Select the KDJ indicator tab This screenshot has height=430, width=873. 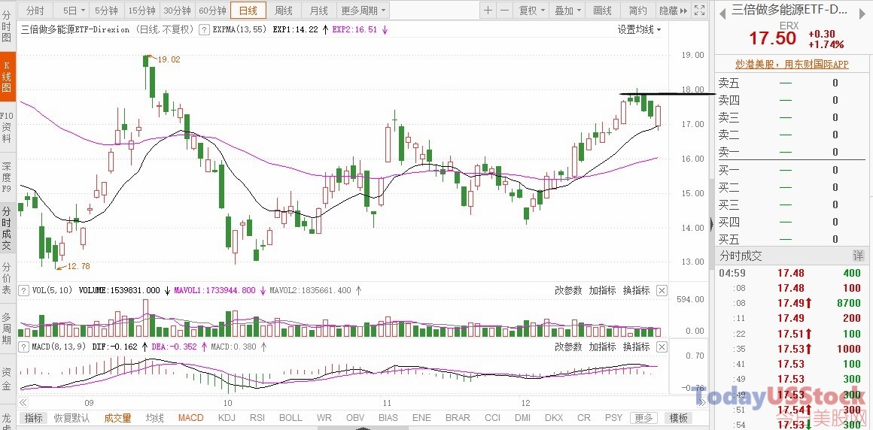pyautogui.click(x=227, y=418)
